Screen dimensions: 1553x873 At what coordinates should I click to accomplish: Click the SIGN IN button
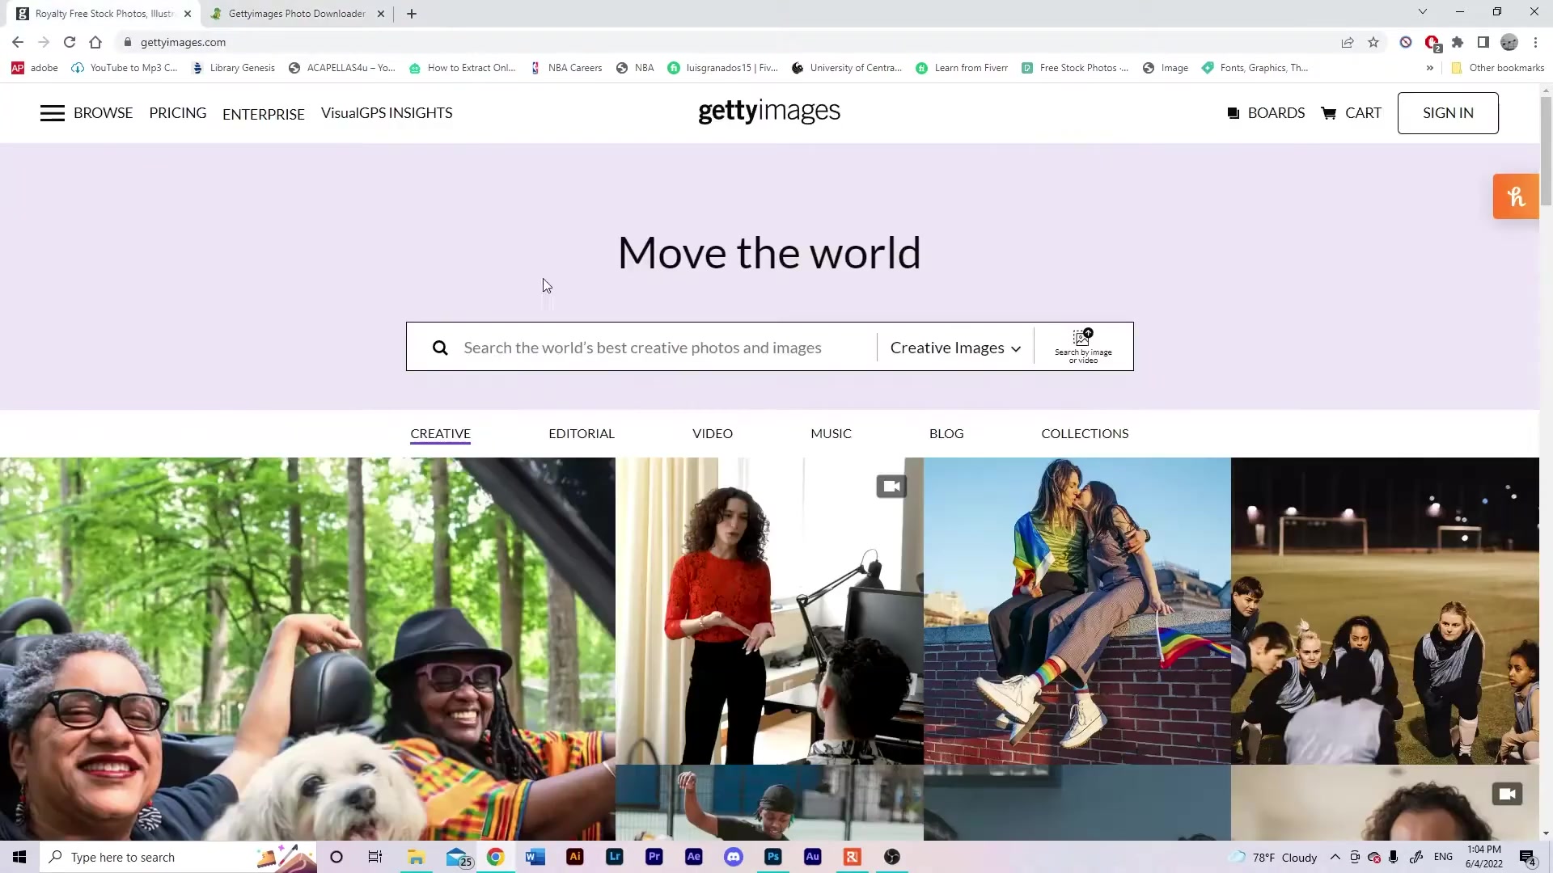1448,112
